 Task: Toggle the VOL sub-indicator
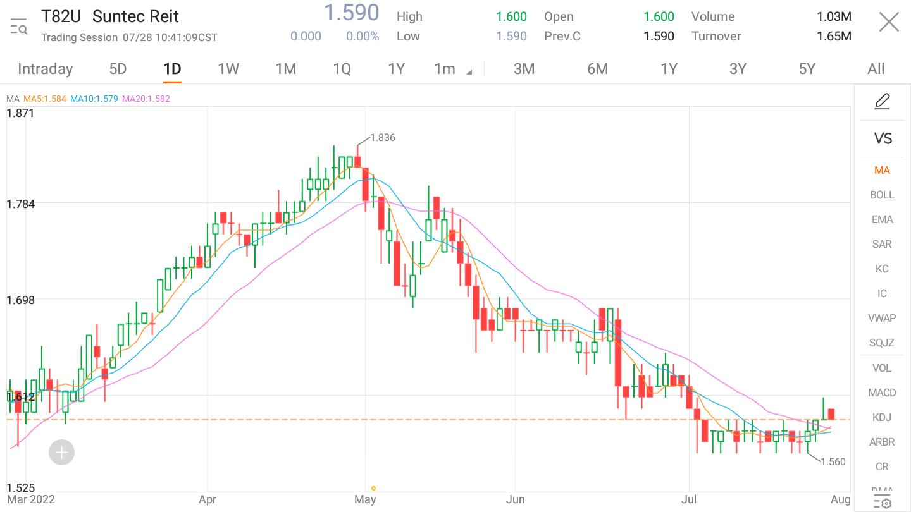[x=882, y=368]
